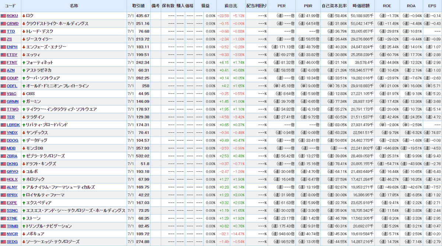
Task: Sort by the 自己資本比率 column header
Action: coord(334,6)
